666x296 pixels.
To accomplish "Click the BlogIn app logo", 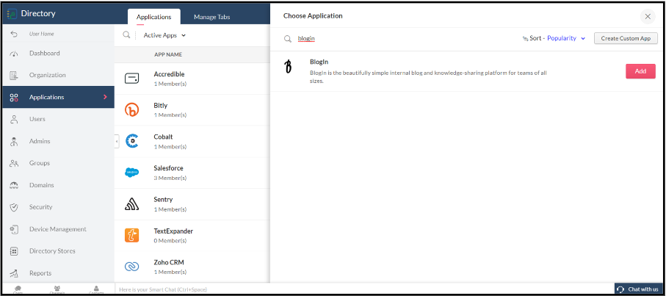I will pos(289,67).
